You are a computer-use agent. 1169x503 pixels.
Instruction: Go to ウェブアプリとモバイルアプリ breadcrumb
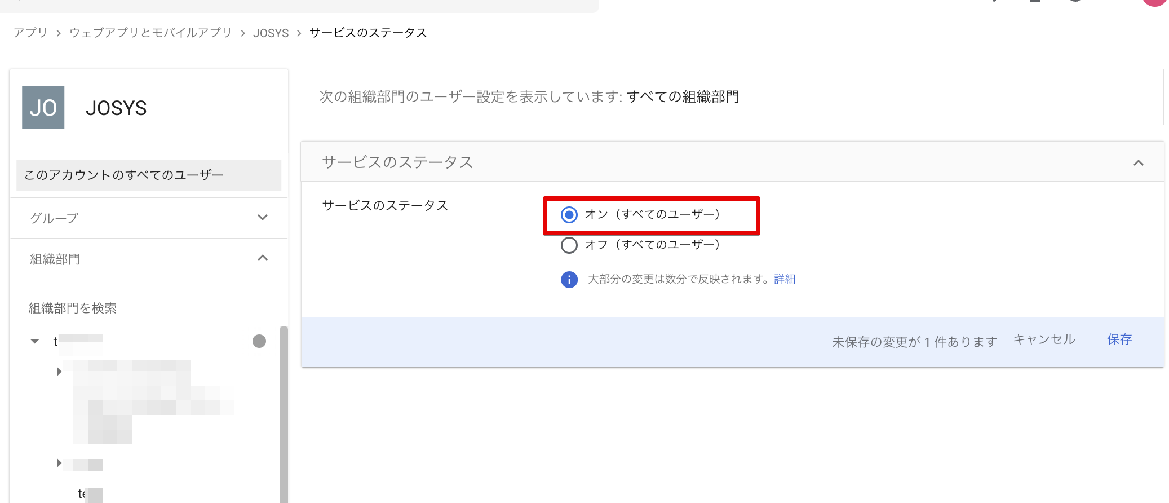[x=150, y=33]
